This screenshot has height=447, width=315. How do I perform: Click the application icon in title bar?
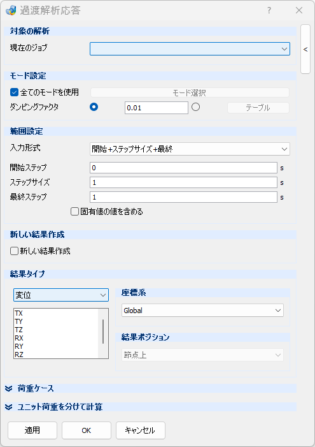pyautogui.click(x=11, y=10)
